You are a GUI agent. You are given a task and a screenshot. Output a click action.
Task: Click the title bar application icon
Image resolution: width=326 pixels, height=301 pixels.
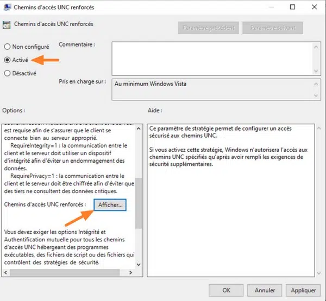pos(7,7)
